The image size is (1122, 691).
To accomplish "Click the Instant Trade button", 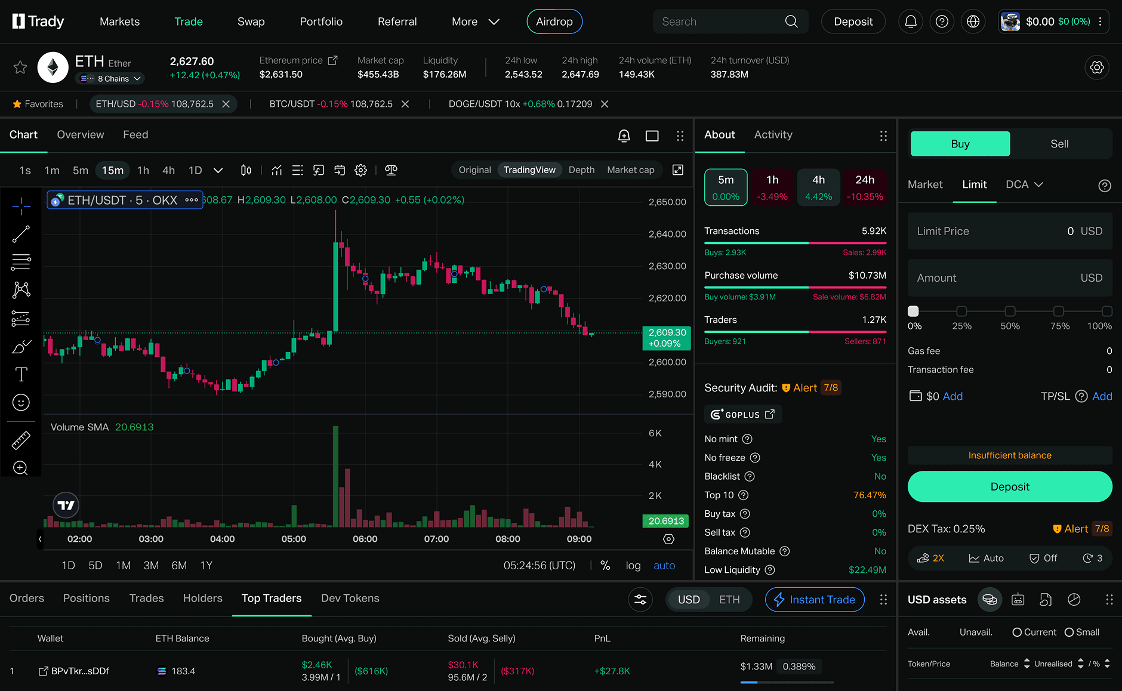I will pos(815,600).
